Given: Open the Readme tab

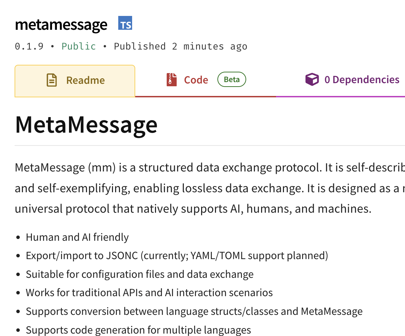Looking at the screenshot, I should (75, 81).
